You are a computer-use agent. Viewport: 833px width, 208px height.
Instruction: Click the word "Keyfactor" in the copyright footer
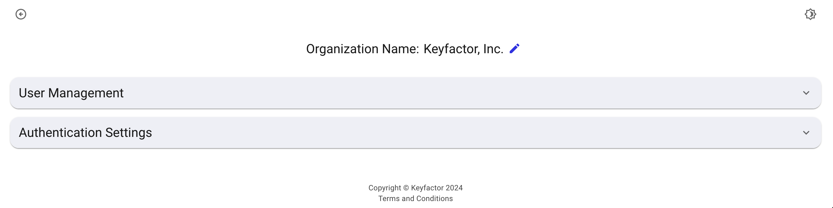pyautogui.click(x=427, y=188)
